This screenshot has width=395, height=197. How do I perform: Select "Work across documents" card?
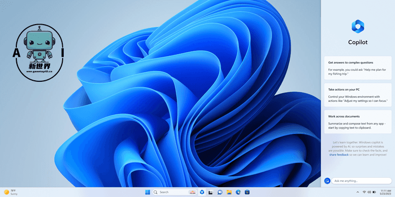357,122
